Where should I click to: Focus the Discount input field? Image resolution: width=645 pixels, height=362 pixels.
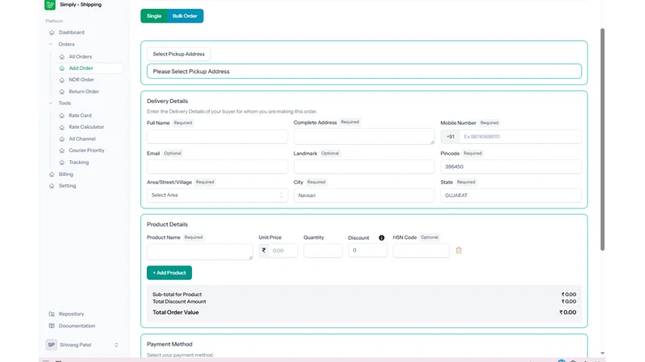pyautogui.click(x=368, y=250)
